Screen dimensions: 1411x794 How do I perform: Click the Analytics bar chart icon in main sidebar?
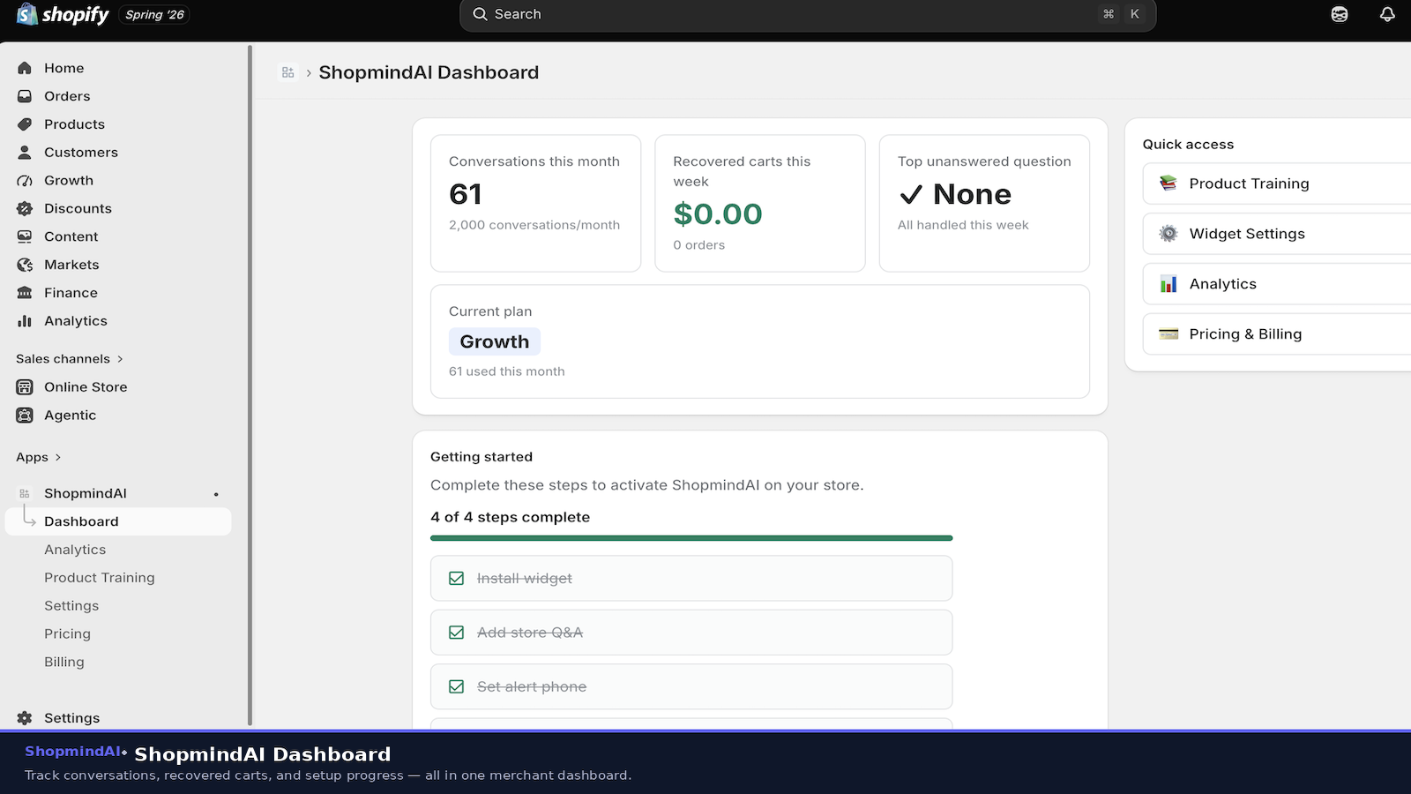tap(25, 321)
